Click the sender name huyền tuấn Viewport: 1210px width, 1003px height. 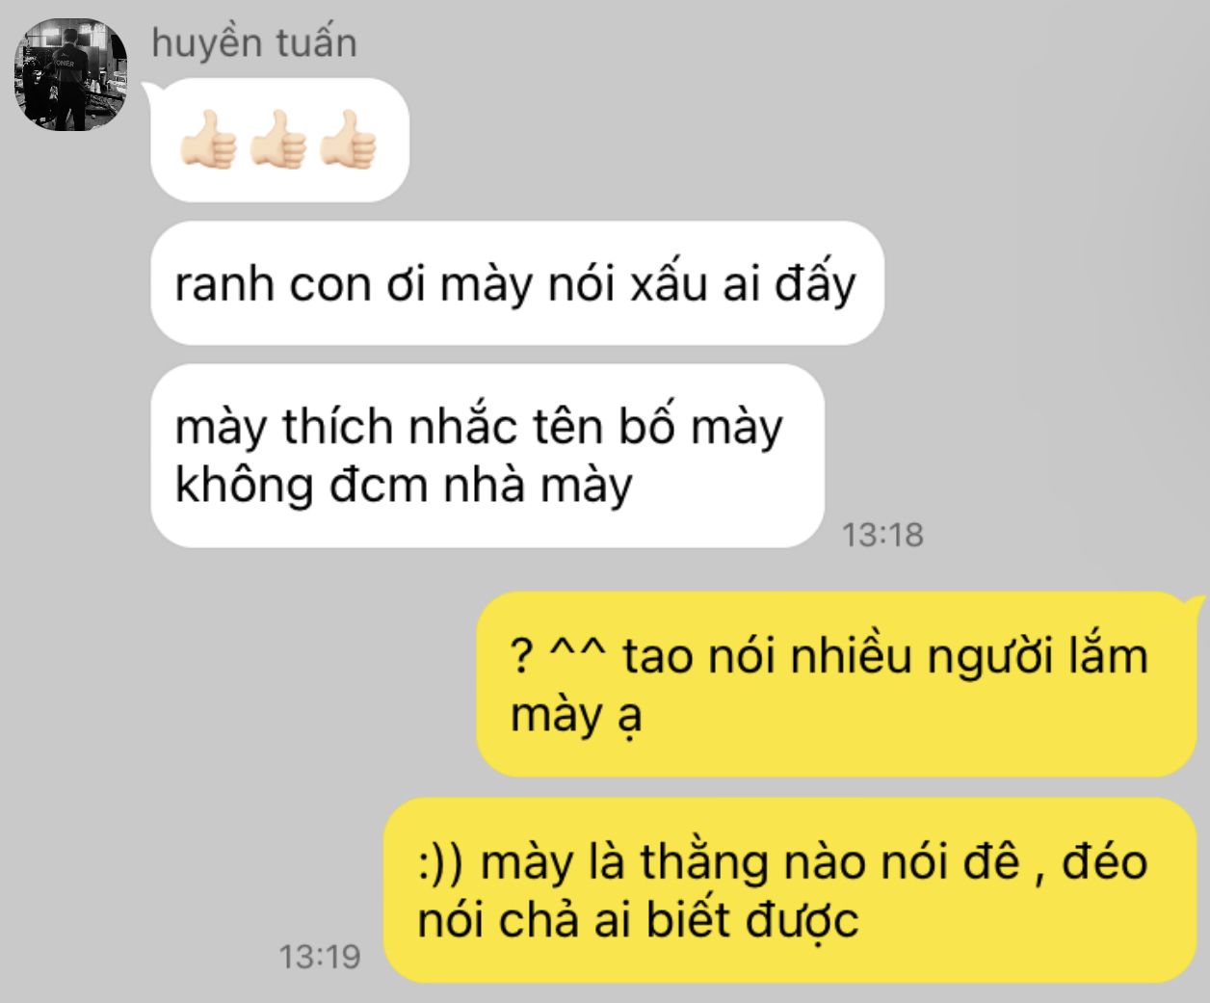pyautogui.click(x=254, y=42)
